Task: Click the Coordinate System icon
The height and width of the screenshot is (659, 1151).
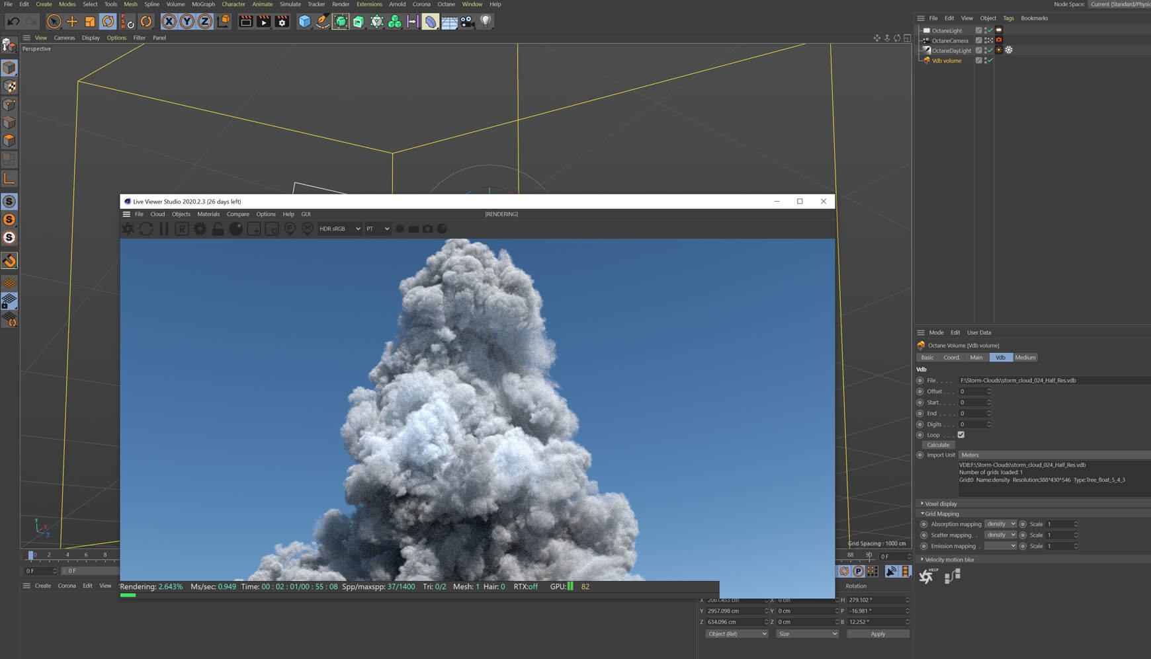Action: point(224,22)
